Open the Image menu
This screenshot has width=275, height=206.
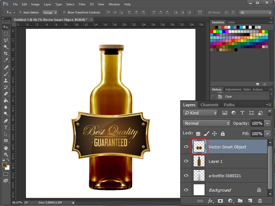[x=35, y=4]
